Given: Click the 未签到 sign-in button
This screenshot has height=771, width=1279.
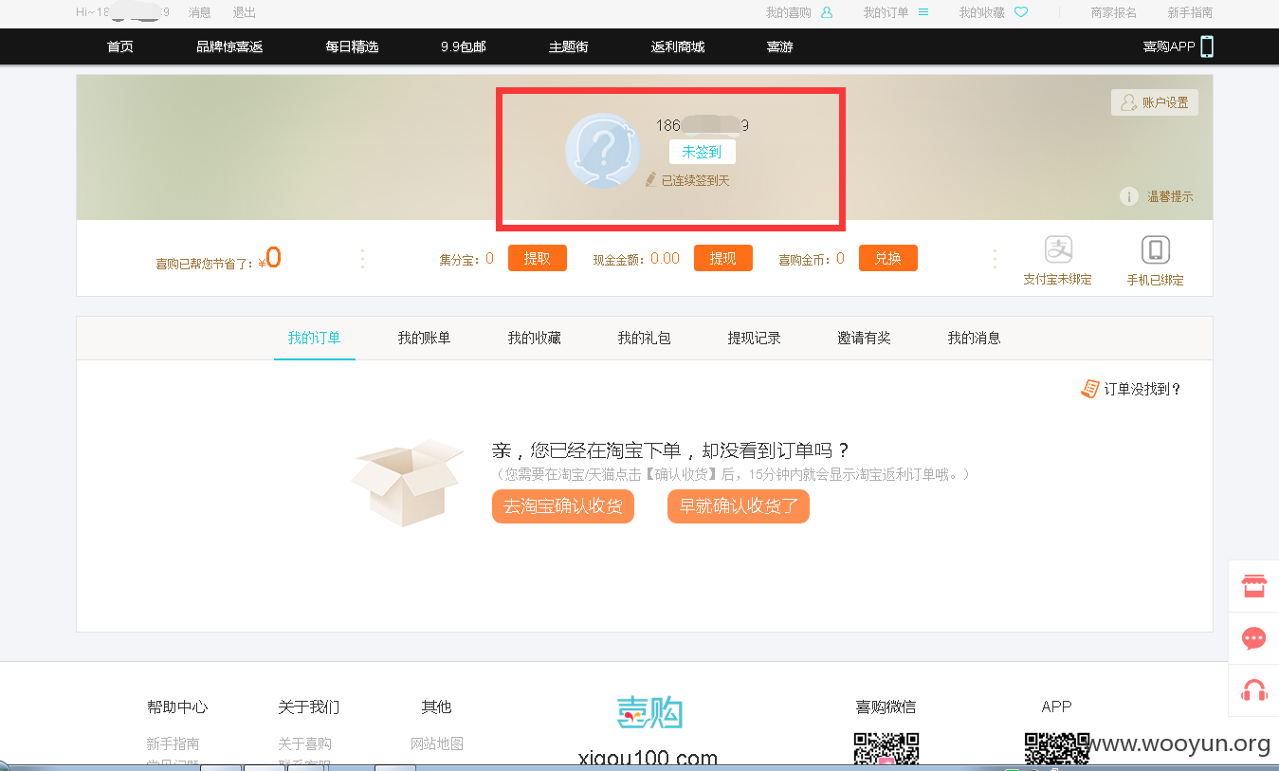Looking at the screenshot, I should coord(702,152).
